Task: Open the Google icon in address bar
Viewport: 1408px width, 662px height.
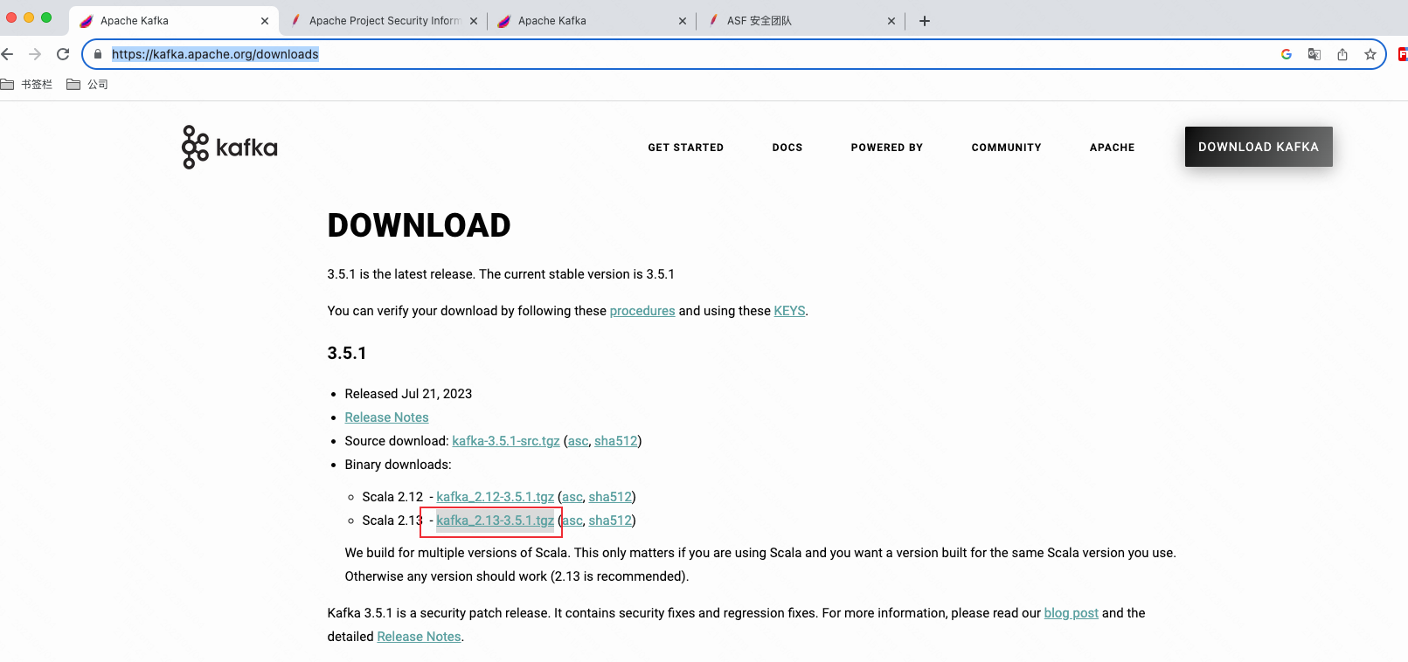Action: click(x=1287, y=54)
